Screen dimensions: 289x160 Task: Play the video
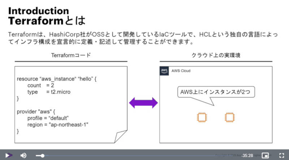pos(8,155)
